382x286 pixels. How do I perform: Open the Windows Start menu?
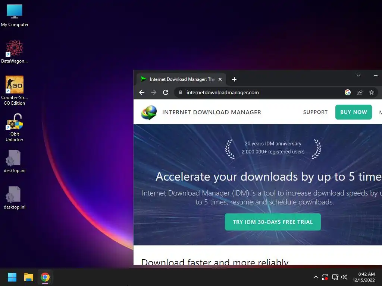click(x=12, y=277)
